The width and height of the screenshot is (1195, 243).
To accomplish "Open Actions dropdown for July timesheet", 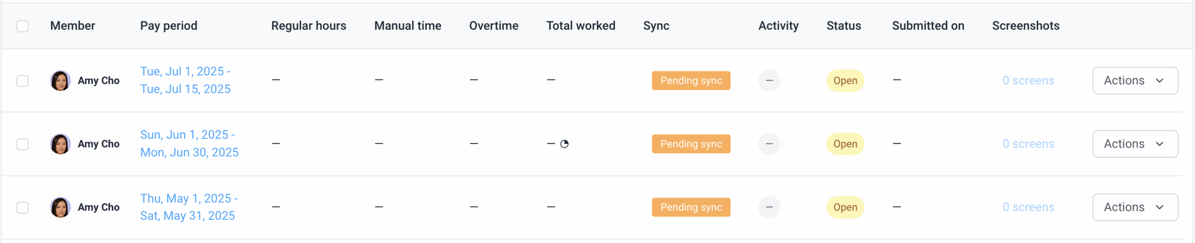I will click(1135, 81).
